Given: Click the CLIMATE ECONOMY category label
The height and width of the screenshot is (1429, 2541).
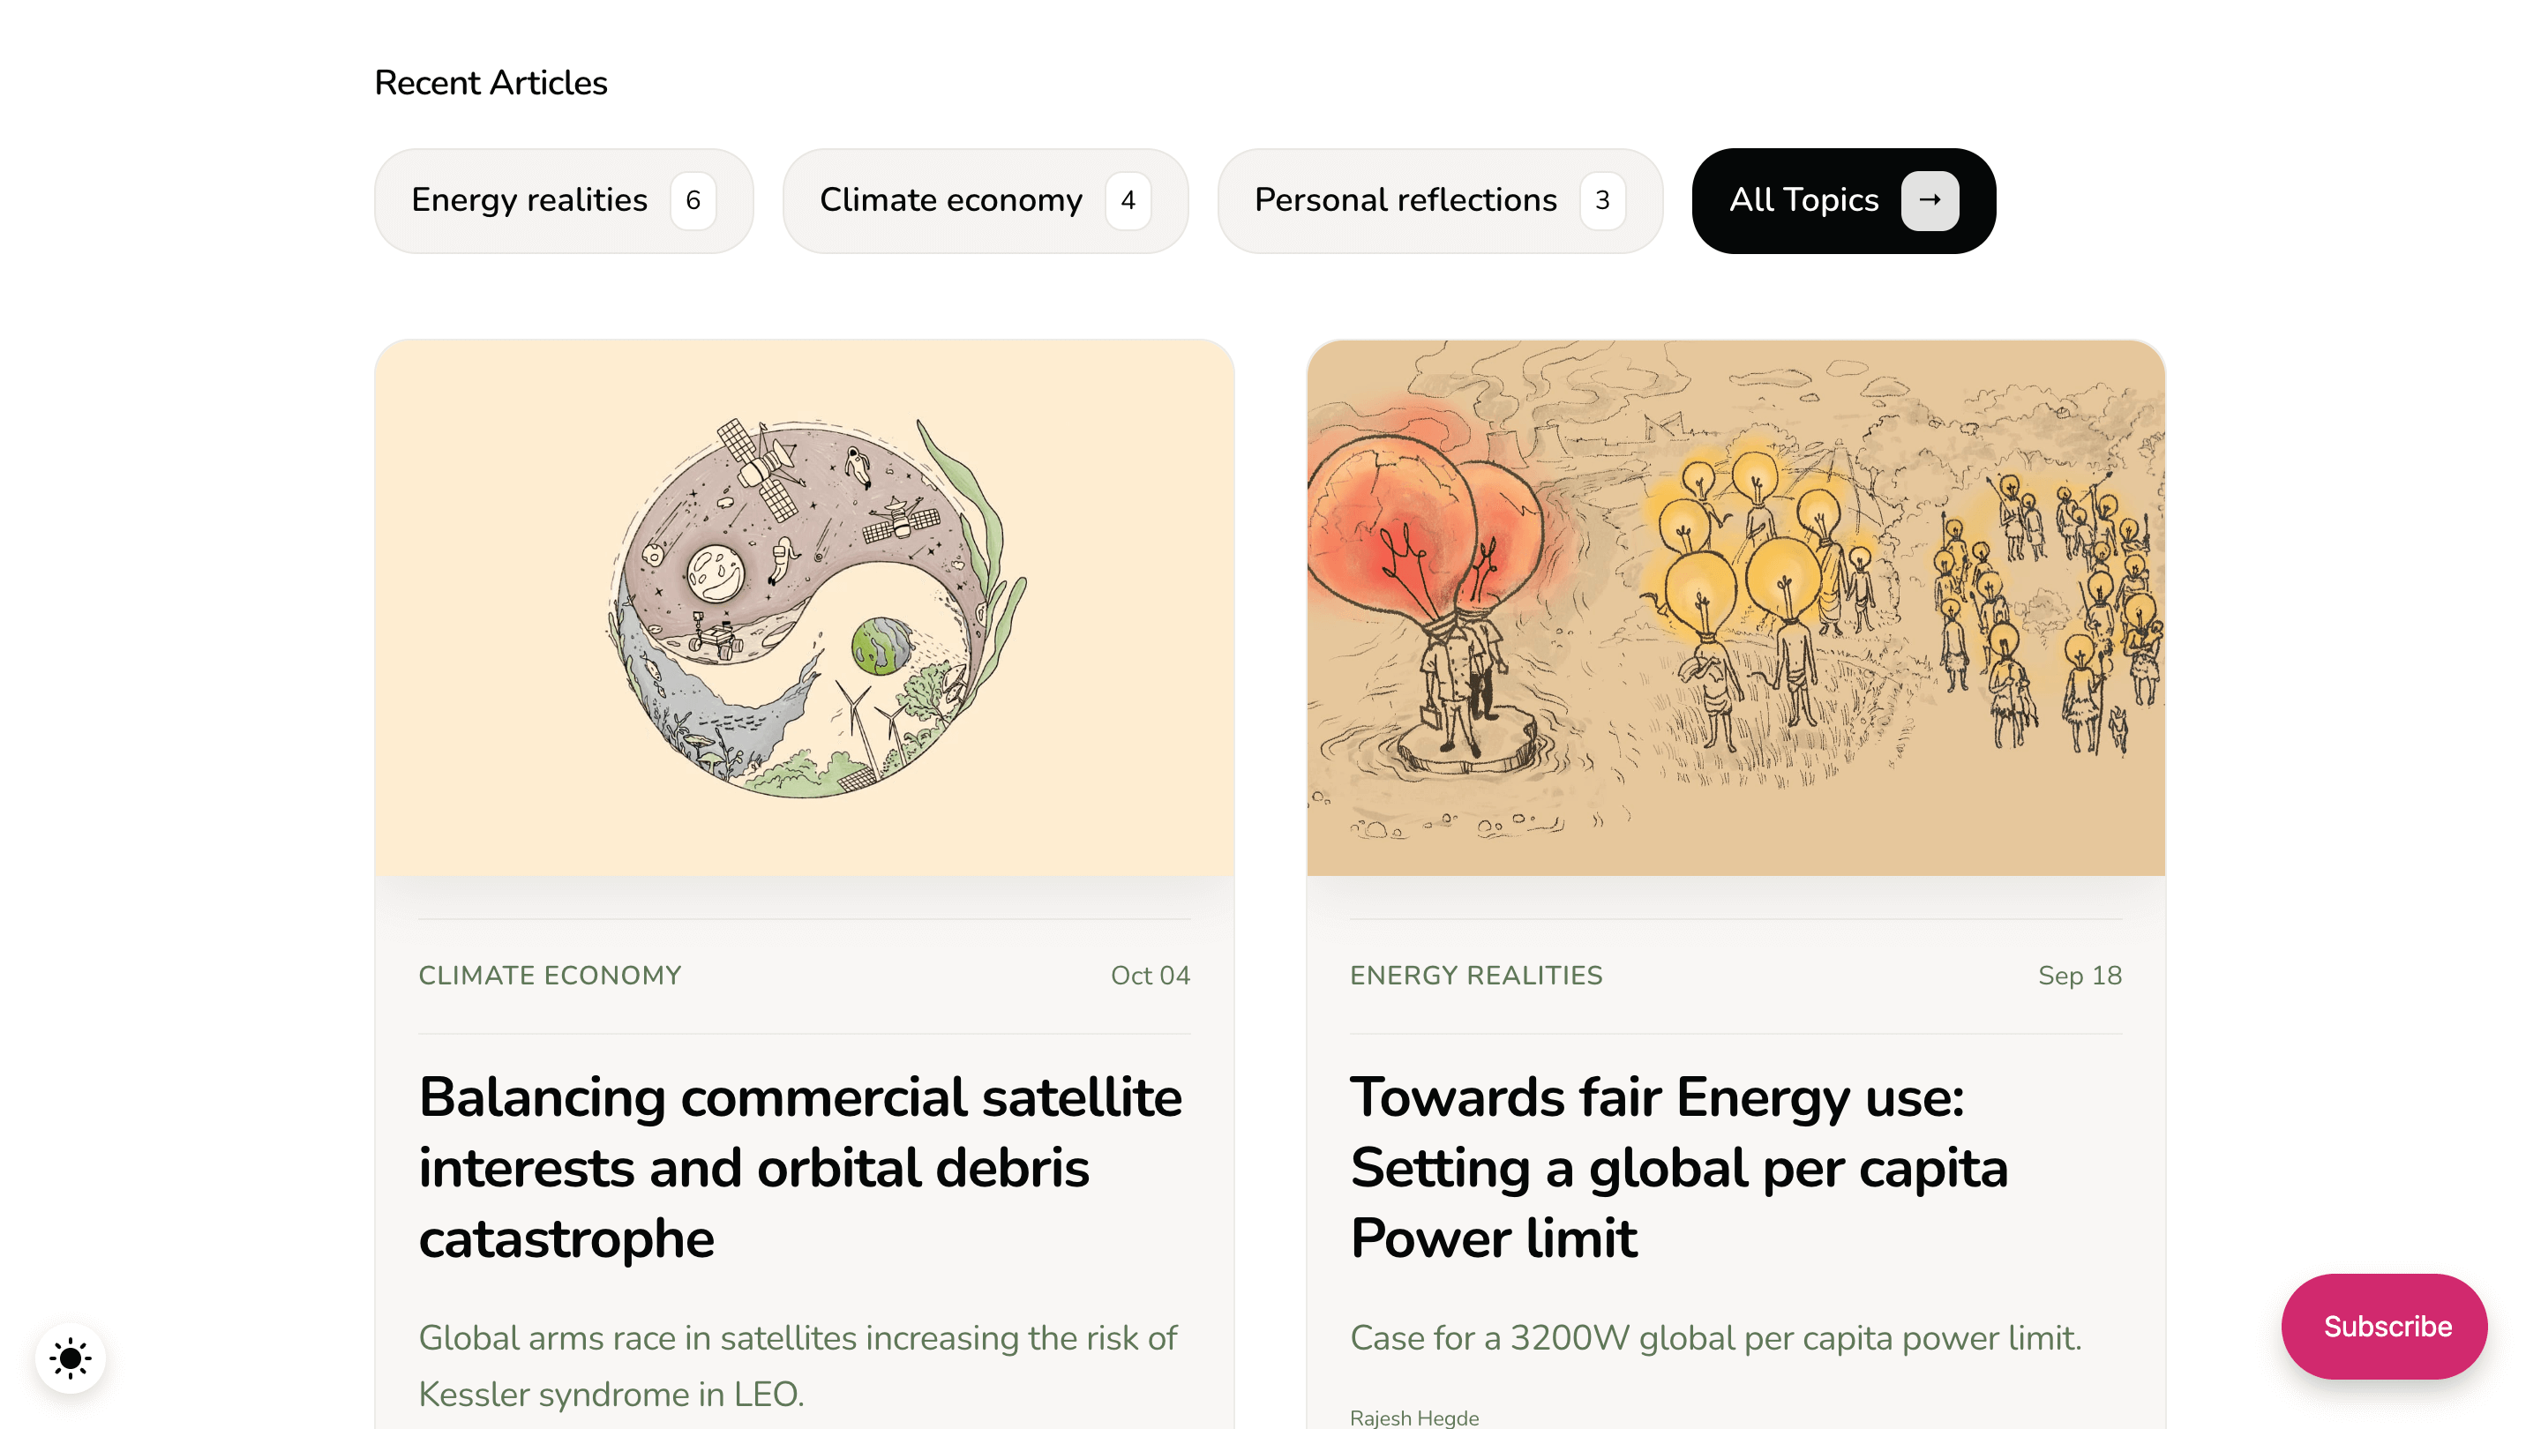Looking at the screenshot, I should point(550,976).
